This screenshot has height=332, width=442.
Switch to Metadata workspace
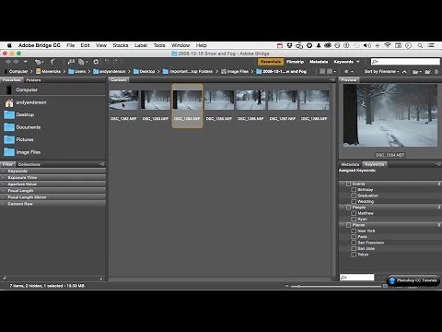319,62
